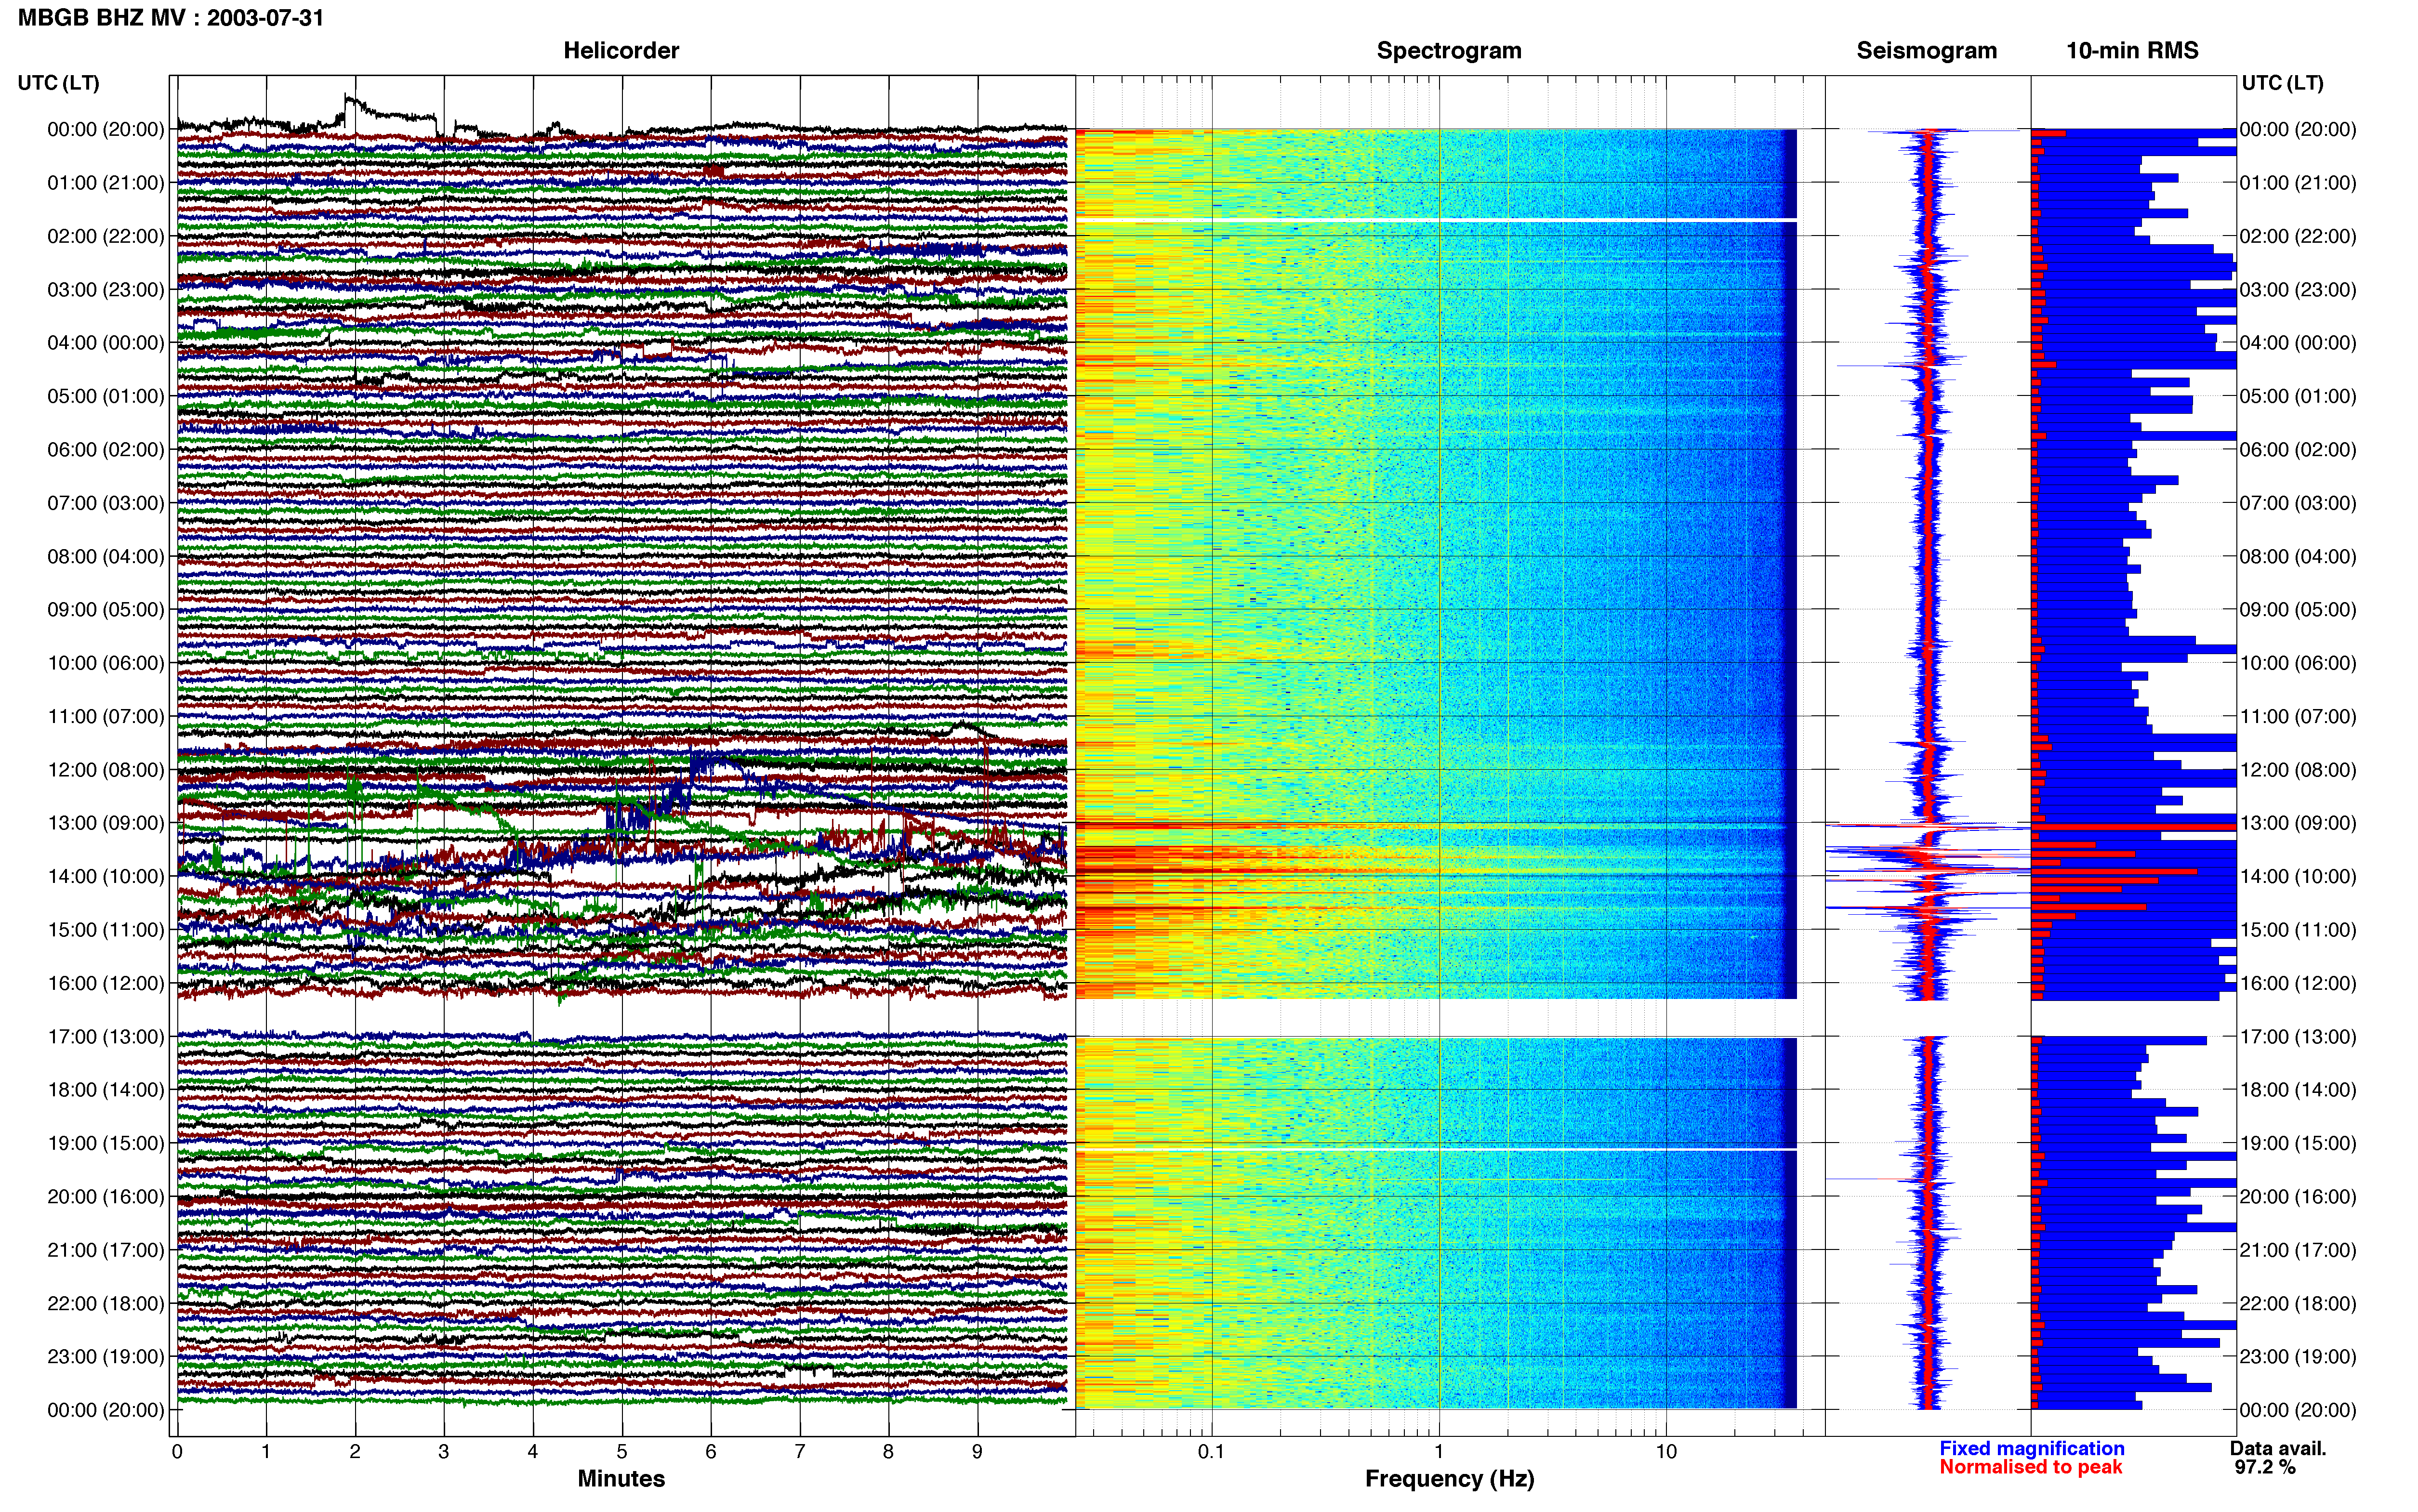Click Helicorder time label '12:00 (08:00)'

(x=106, y=770)
